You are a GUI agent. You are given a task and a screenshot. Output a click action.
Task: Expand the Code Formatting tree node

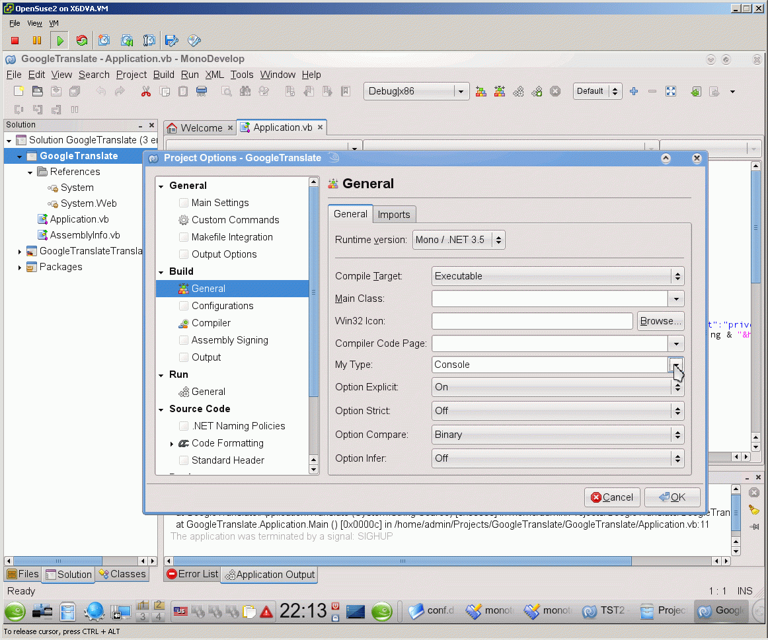(171, 444)
